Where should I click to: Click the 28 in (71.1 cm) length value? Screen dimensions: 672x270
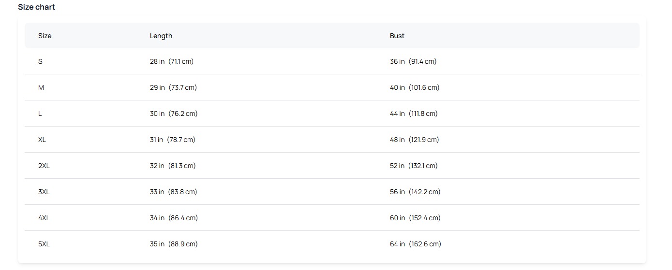tap(172, 61)
